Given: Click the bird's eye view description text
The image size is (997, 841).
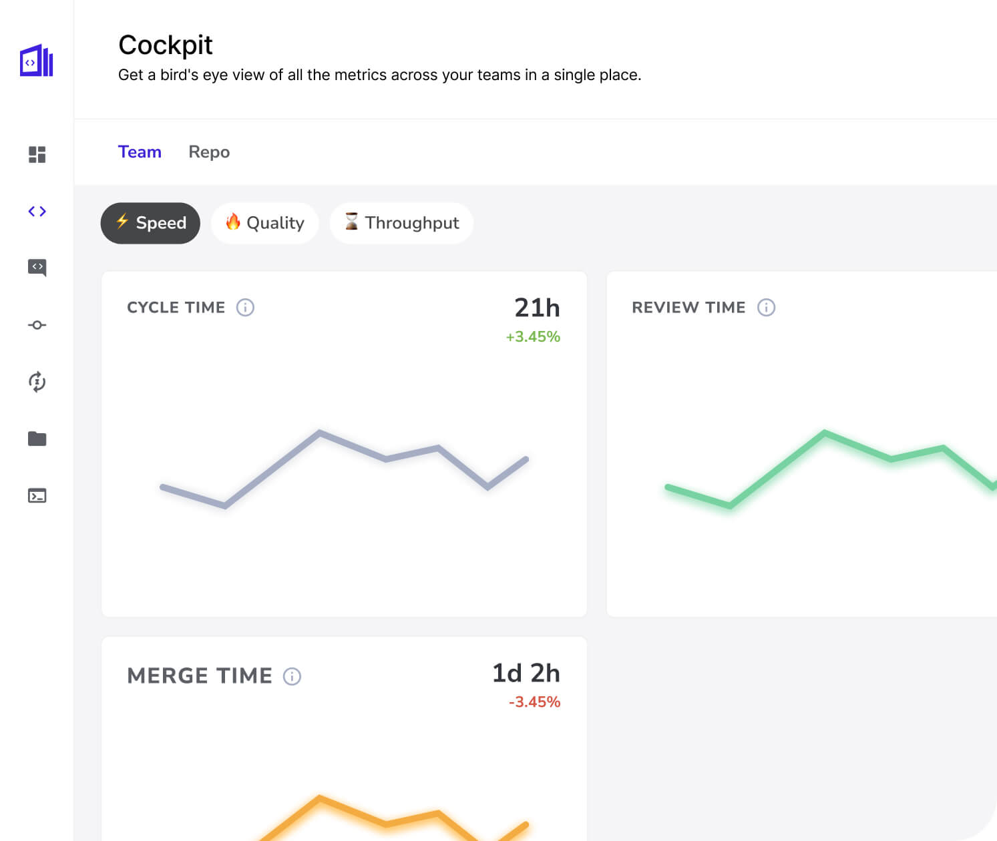Looking at the screenshot, I should pos(380,75).
